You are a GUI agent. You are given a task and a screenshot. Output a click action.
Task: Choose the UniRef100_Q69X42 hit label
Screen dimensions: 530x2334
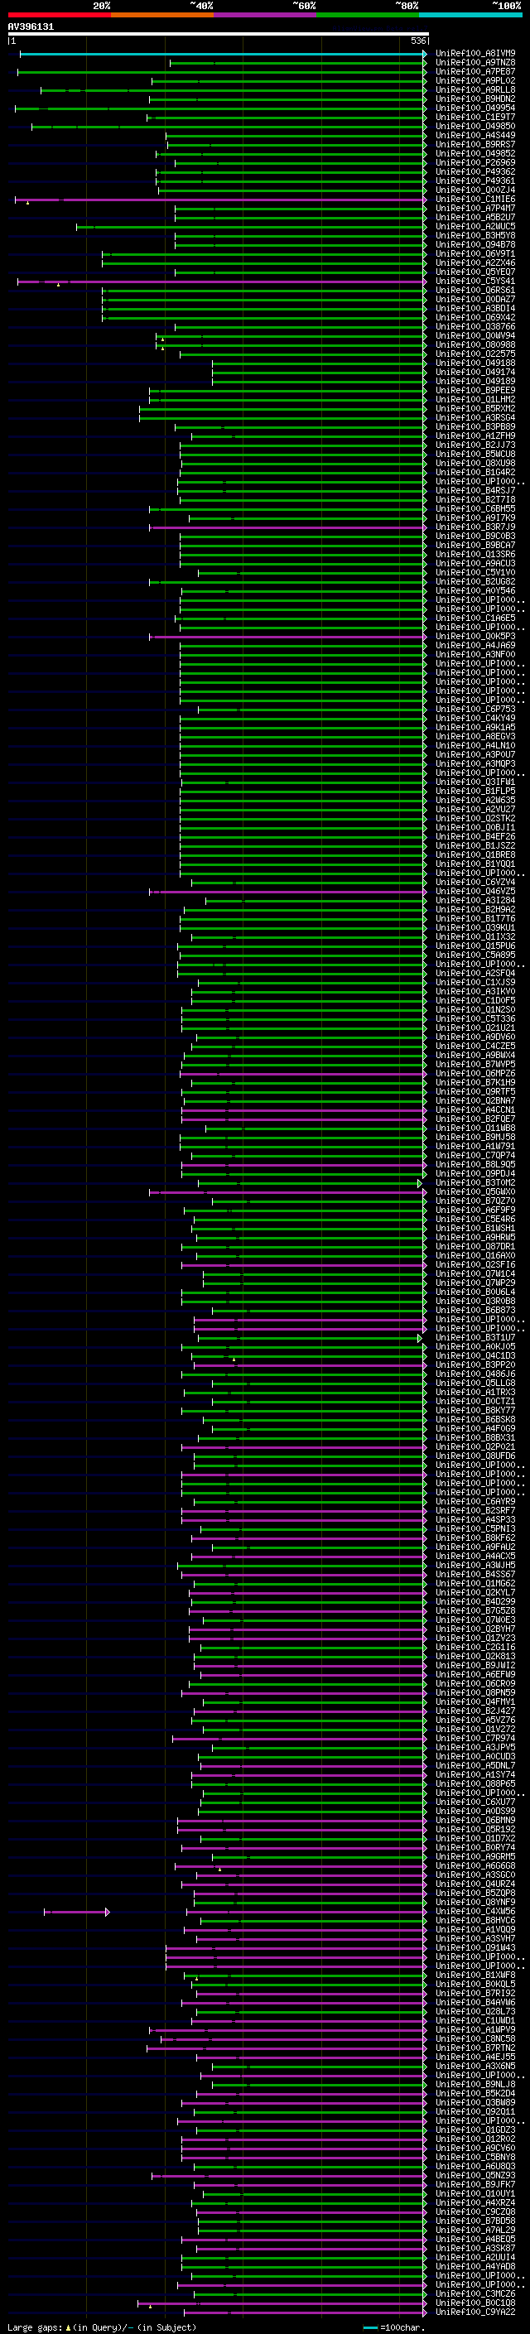click(x=475, y=318)
